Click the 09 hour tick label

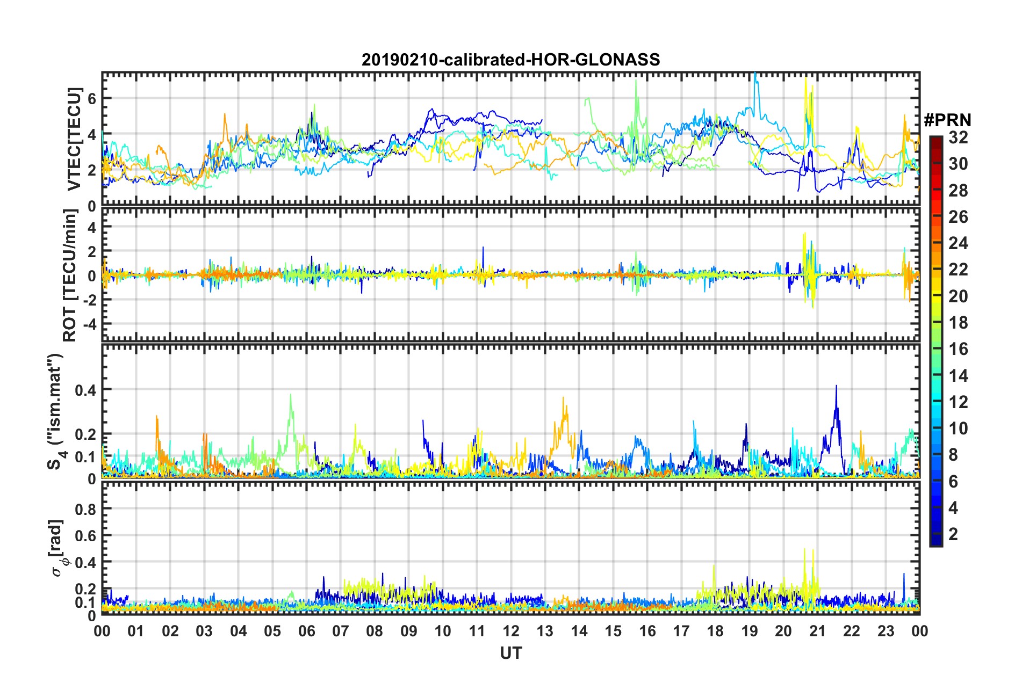409,631
